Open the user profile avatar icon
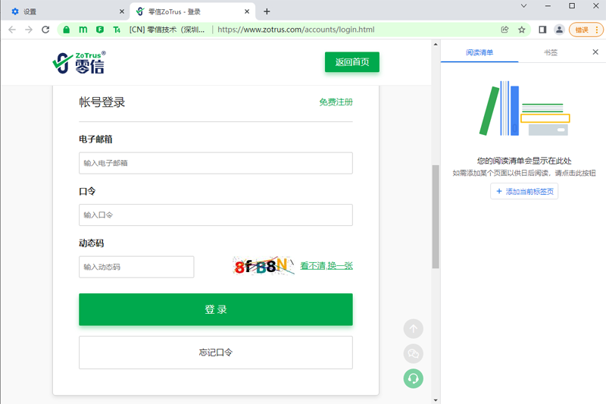Image resolution: width=606 pixels, height=404 pixels. 559,30
